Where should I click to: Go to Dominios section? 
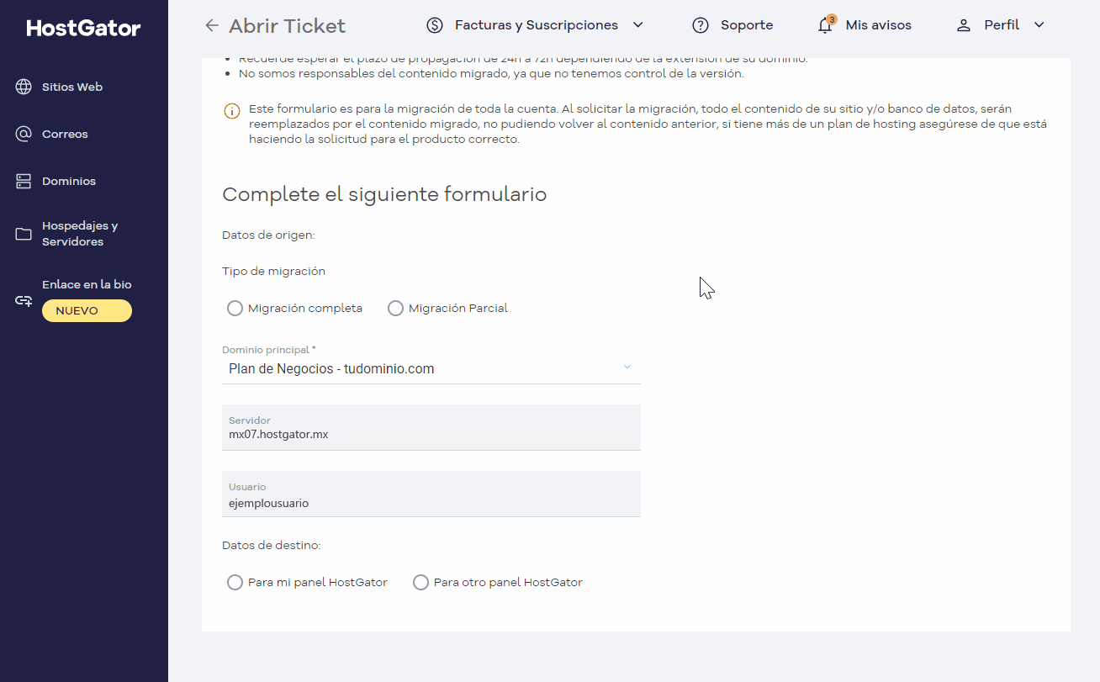point(69,181)
